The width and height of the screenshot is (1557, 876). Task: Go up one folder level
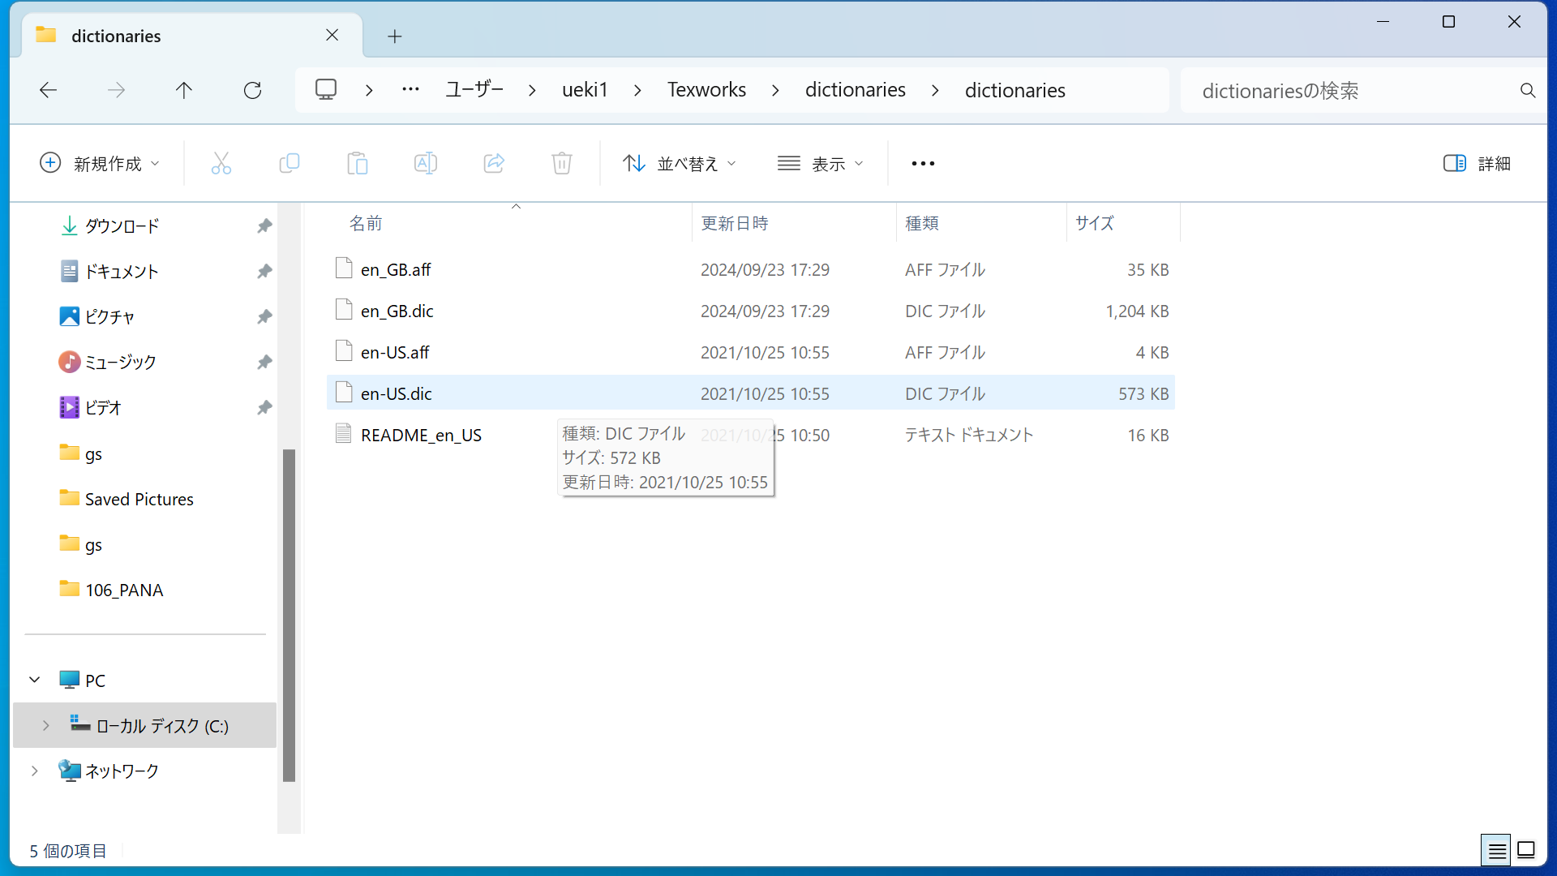point(184,90)
